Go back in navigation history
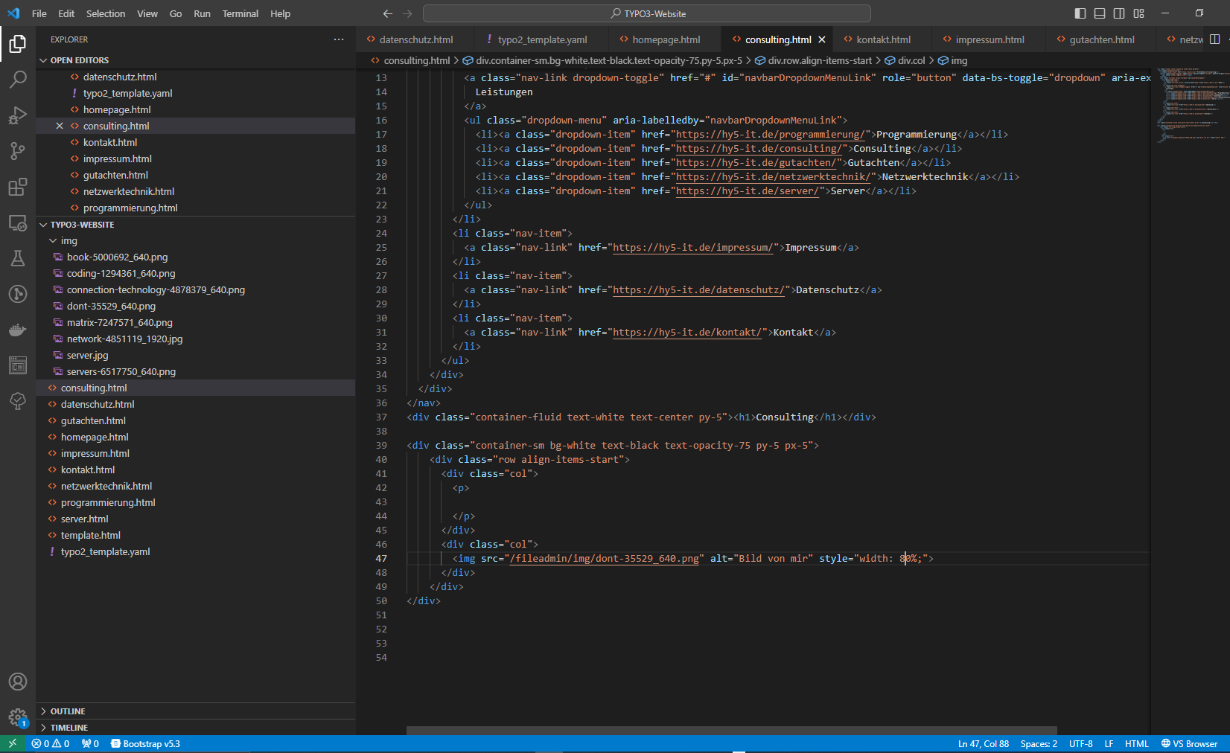Screen dimensions: 1230x753 click(387, 13)
